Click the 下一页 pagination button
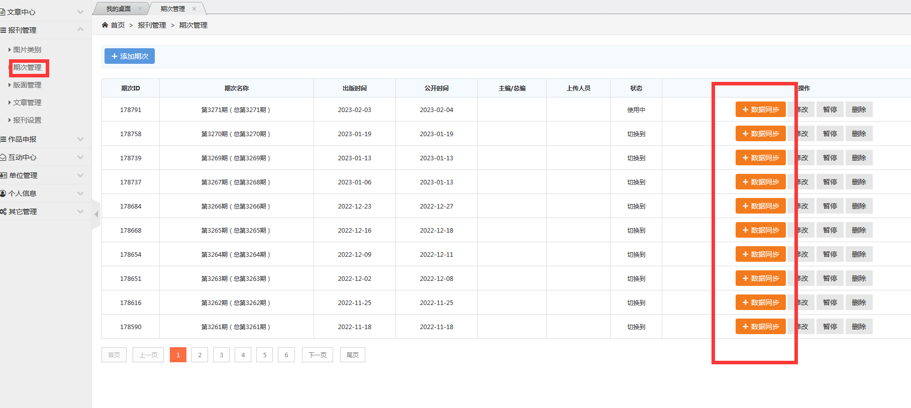 318,355
